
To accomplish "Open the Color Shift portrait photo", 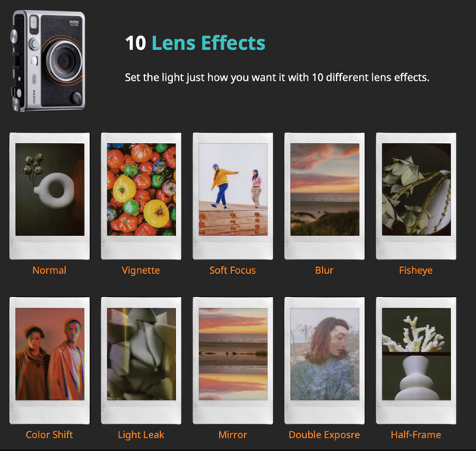I will (50, 353).
